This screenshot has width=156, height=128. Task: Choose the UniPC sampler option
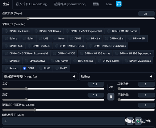62,68
